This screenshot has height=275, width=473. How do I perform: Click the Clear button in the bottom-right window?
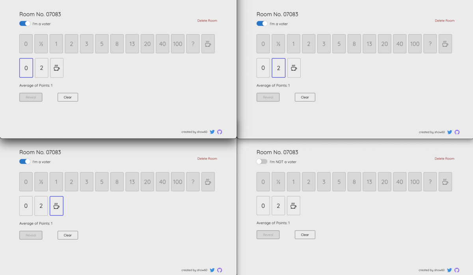(x=305, y=235)
